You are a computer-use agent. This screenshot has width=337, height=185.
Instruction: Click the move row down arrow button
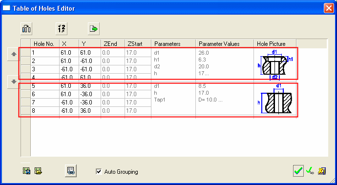click(x=14, y=82)
